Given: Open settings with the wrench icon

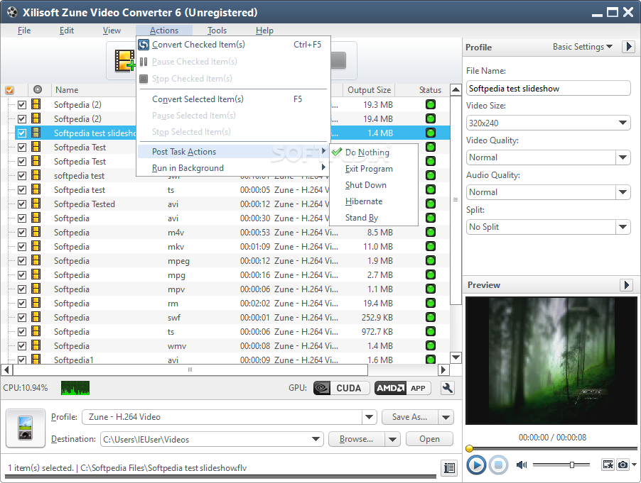Looking at the screenshot, I should pyautogui.click(x=448, y=388).
